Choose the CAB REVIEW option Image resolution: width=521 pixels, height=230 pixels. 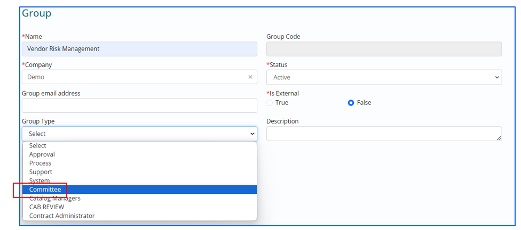47,207
